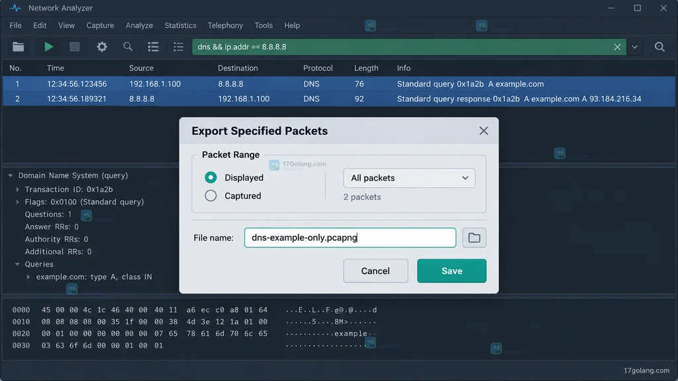678x381 pixels.
Task: Select the Answer RRs: 0 line
Action: 52,227
